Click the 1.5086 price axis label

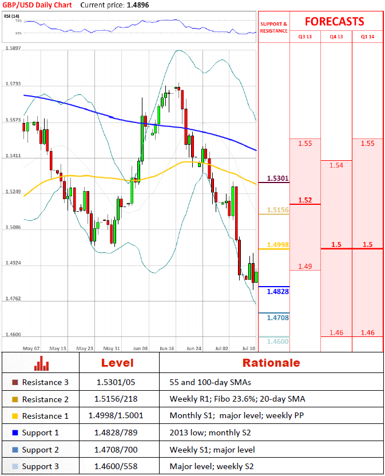[13, 227]
